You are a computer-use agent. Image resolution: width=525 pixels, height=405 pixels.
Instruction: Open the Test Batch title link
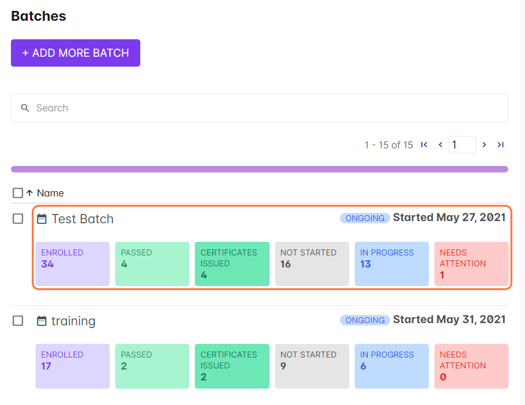click(82, 219)
